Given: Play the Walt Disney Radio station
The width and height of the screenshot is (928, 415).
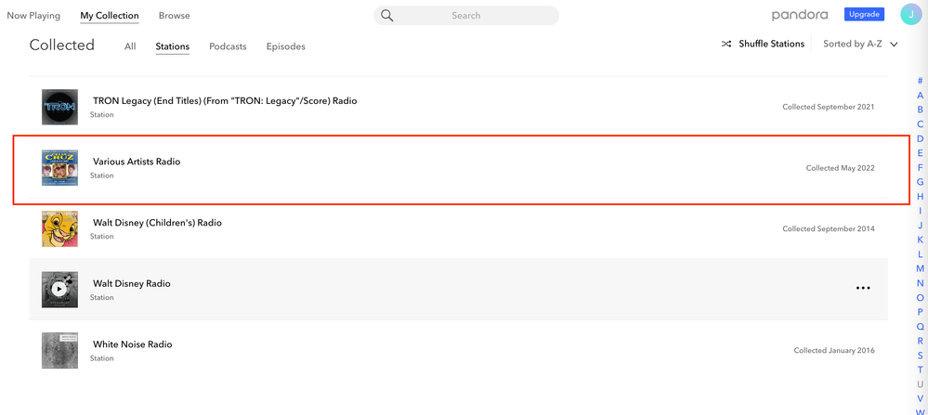Looking at the screenshot, I should pos(59,290).
